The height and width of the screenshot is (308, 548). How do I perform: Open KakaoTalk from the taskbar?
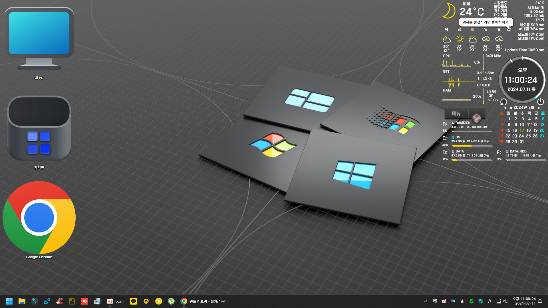click(134, 301)
